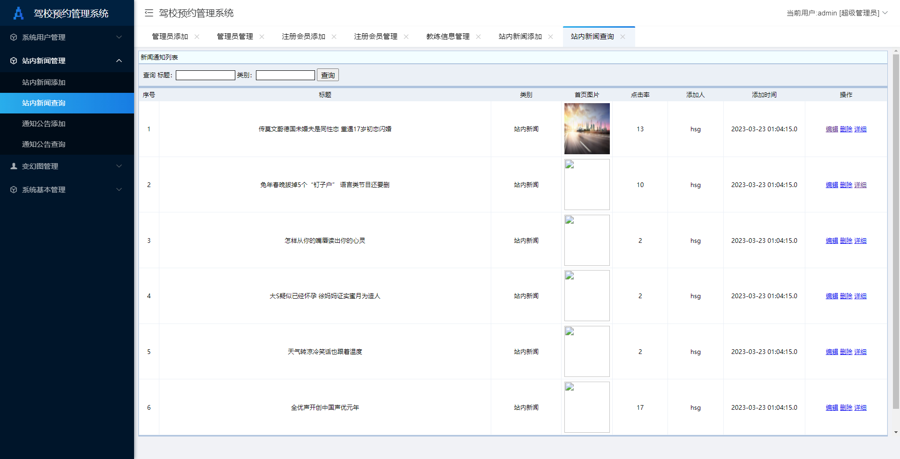Edit the news item about 春晚
This screenshot has height=459, width=900.
[832, 185]
